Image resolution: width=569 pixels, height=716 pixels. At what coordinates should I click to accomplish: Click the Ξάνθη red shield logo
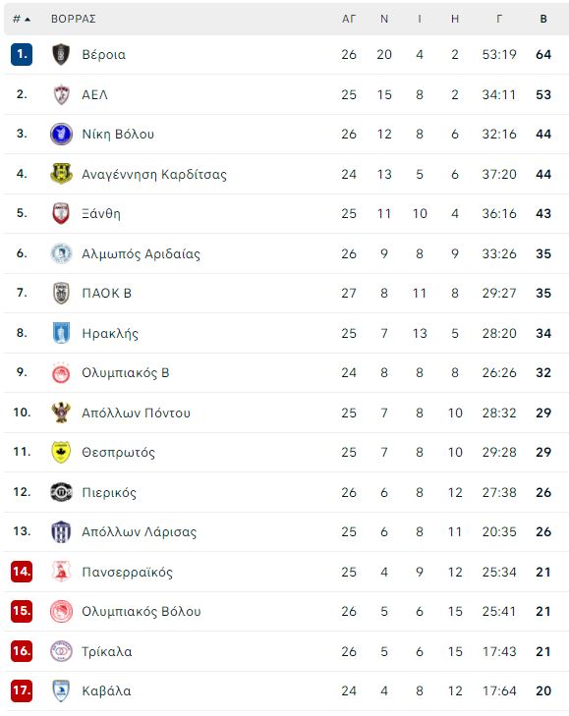61,214
